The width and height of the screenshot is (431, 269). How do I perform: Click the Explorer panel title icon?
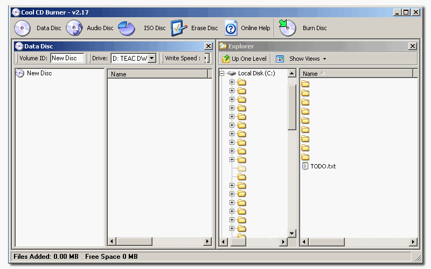pyautogui.click(x=223, y=46)
